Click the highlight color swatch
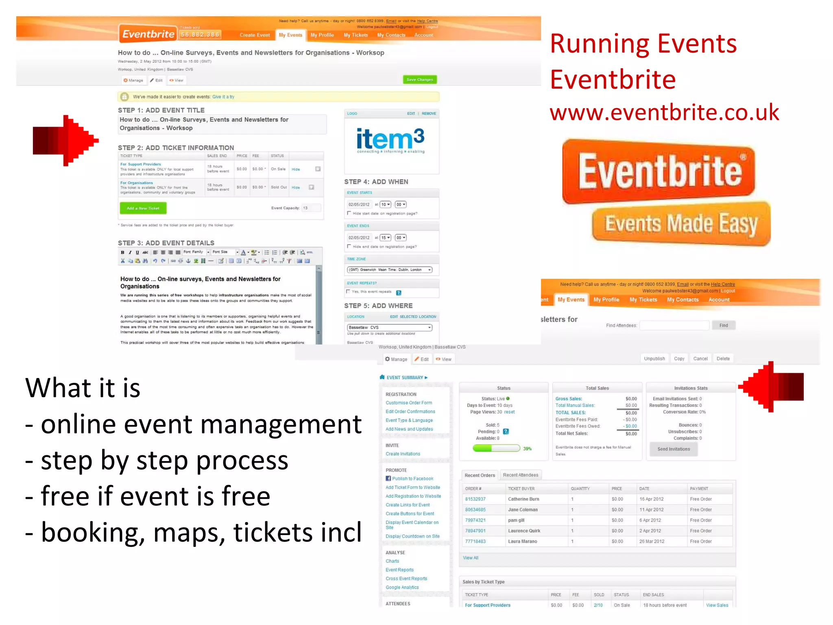Screen dimensions: 833x625 click(x=254, y=252)
